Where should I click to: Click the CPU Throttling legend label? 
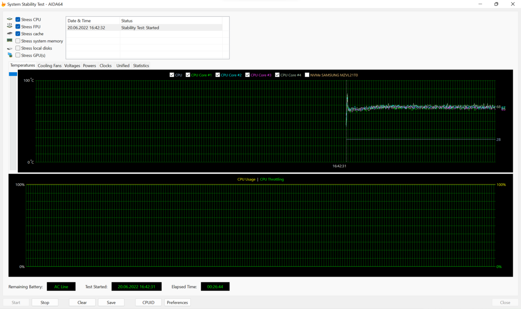click(x=272, y=179)
